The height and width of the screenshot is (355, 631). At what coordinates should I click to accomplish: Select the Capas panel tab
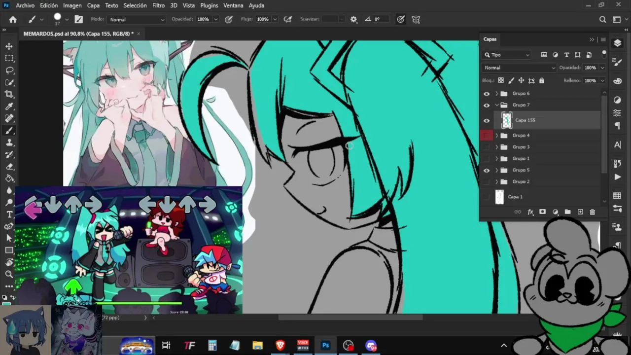coord(490,39)
